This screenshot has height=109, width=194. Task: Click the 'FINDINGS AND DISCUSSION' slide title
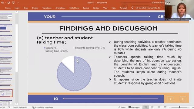click(x=109, y=28)
